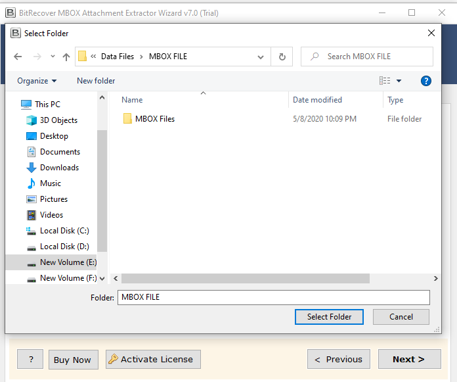Viewport: 457px width, 382px height.
Task: Click the ? help button in wizard
Action: pos(30,359)
